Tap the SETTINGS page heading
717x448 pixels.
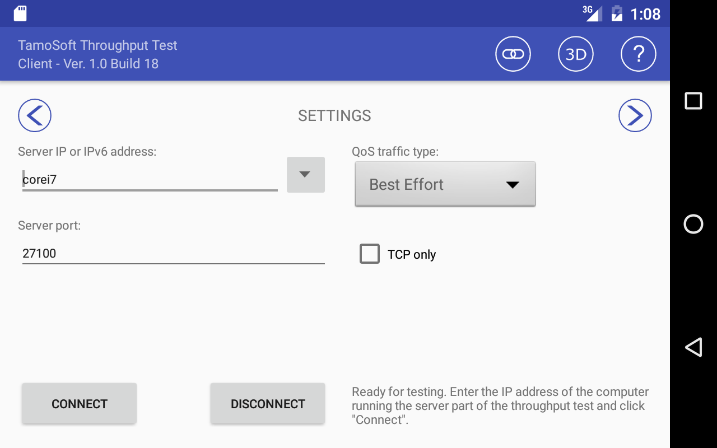[x=334, y=115]
